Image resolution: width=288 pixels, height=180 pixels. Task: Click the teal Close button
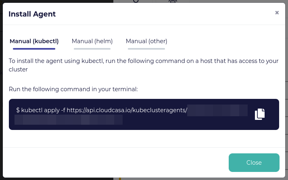coord(254,163)
